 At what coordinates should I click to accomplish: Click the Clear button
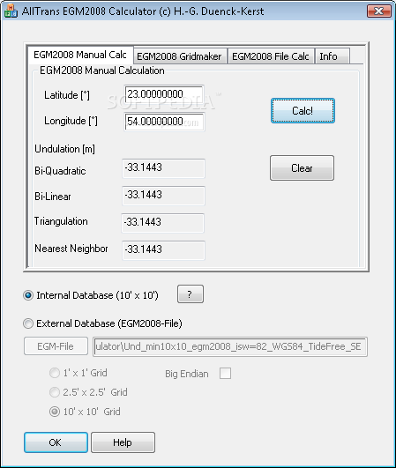[302, 167]
